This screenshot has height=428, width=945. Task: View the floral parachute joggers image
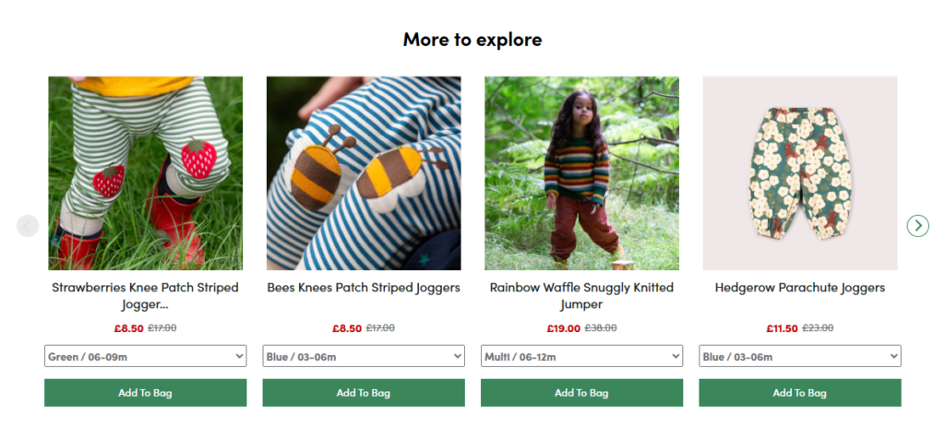click(799, 173)
